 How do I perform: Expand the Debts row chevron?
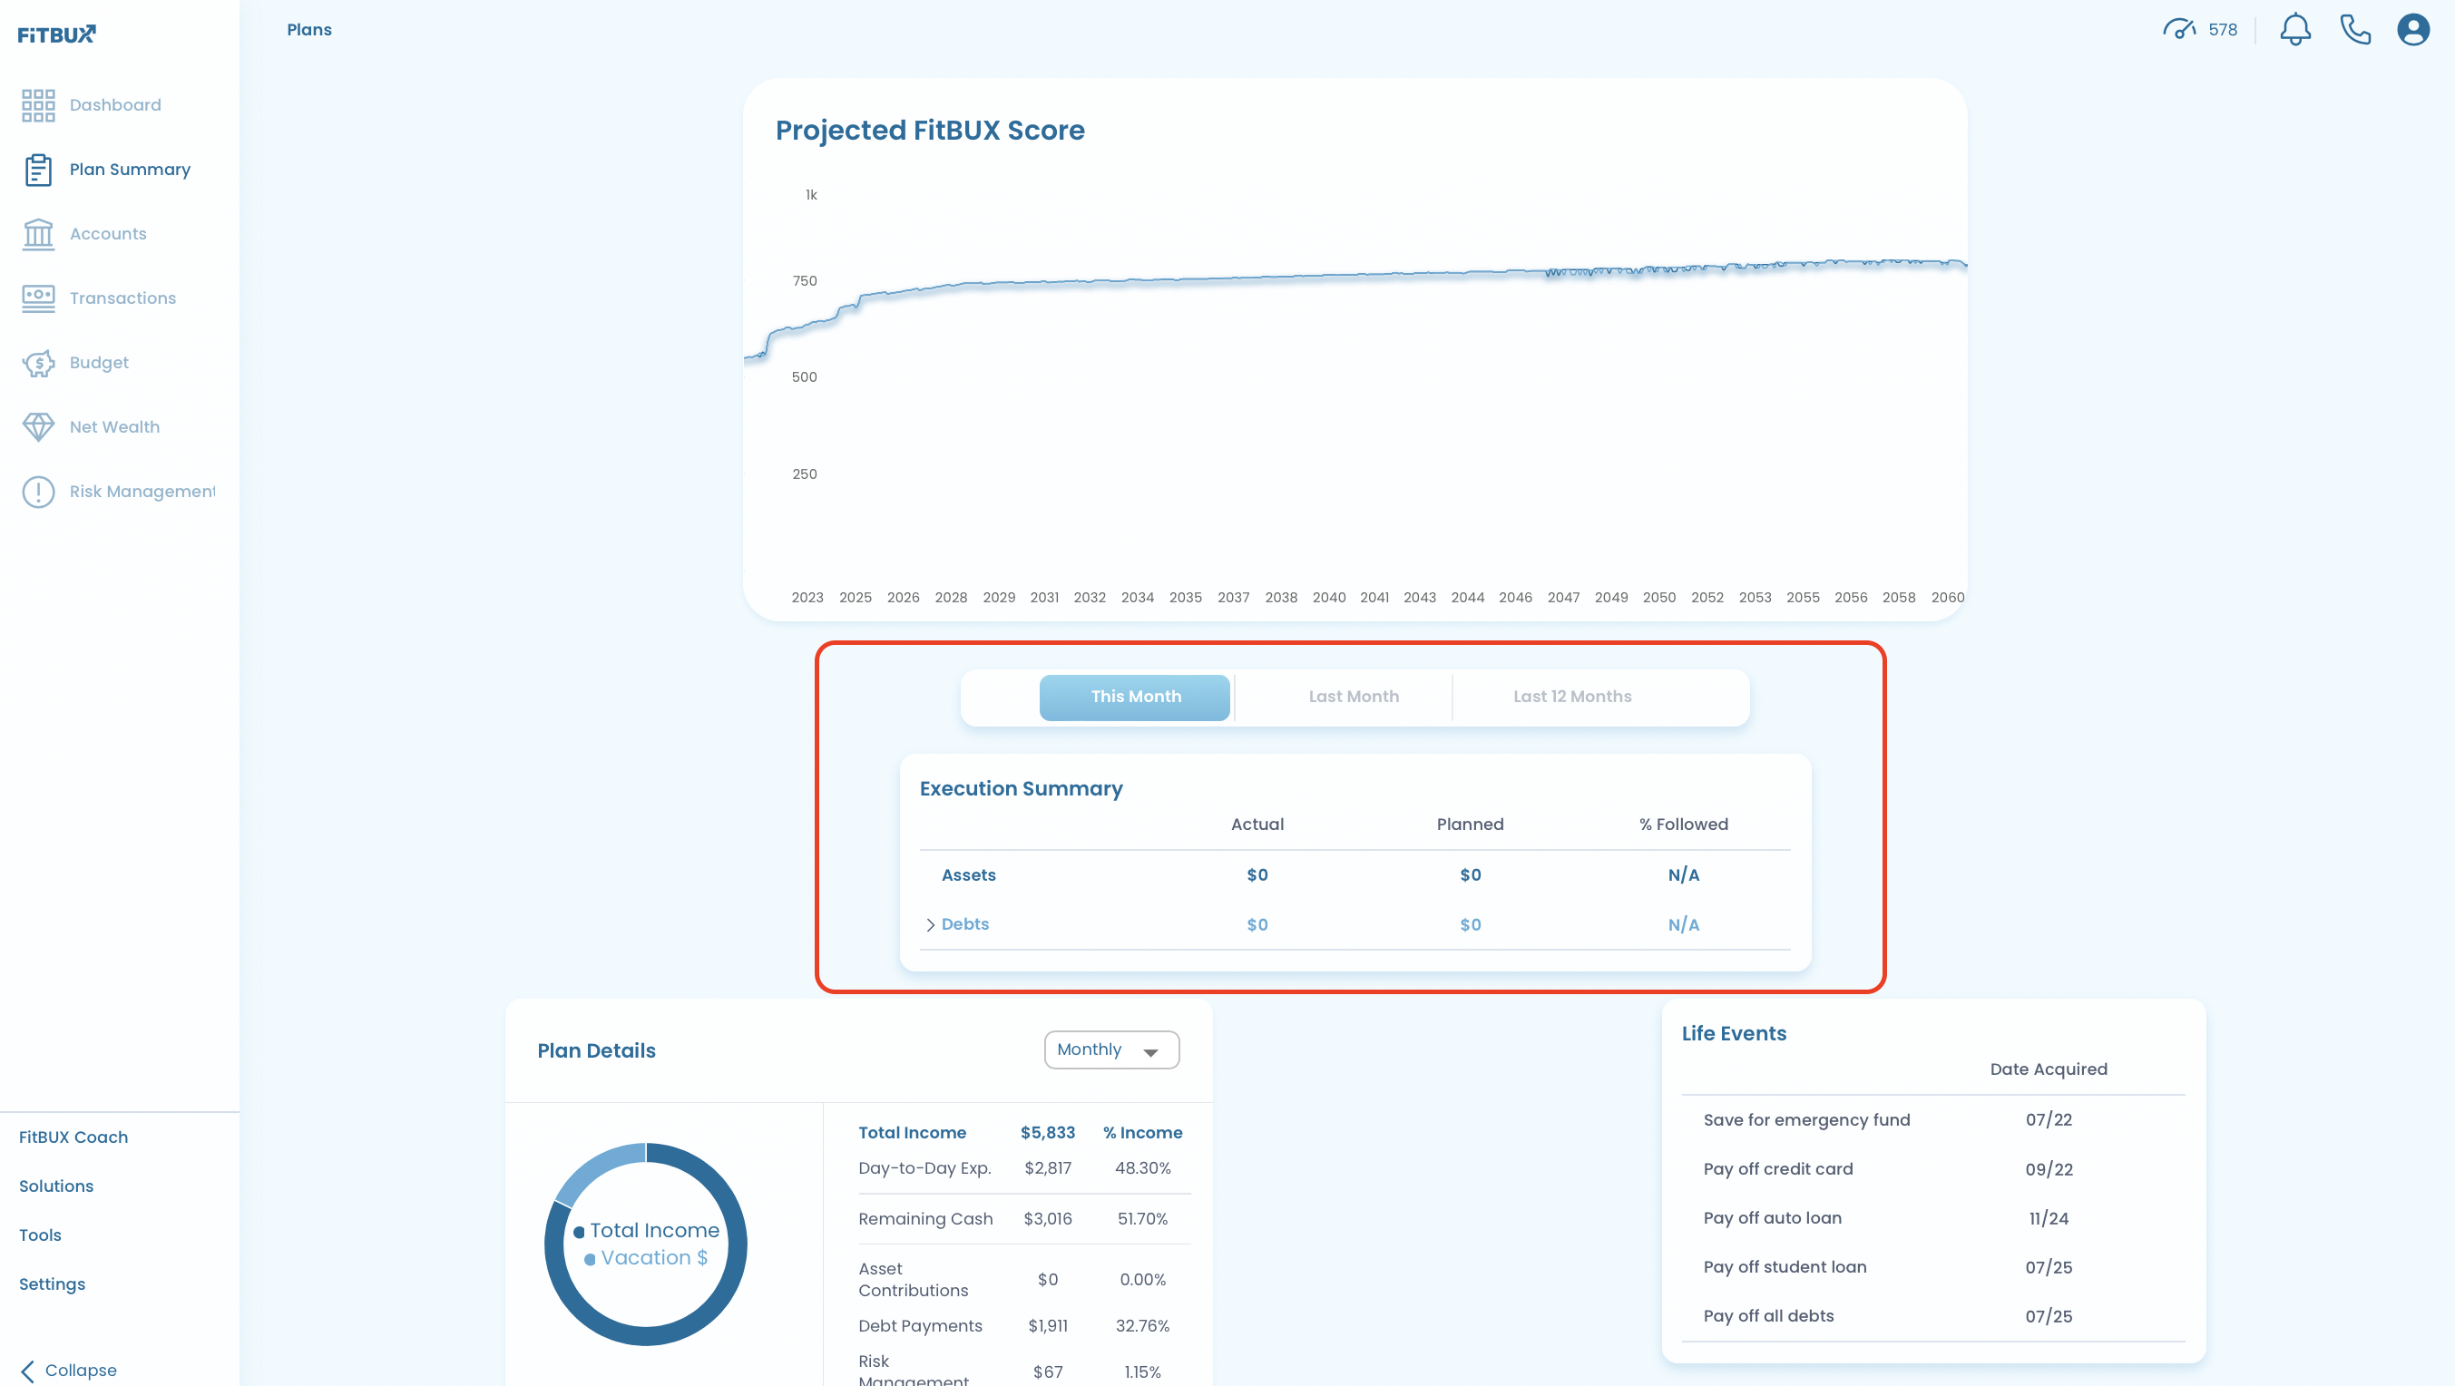(930, 925)
